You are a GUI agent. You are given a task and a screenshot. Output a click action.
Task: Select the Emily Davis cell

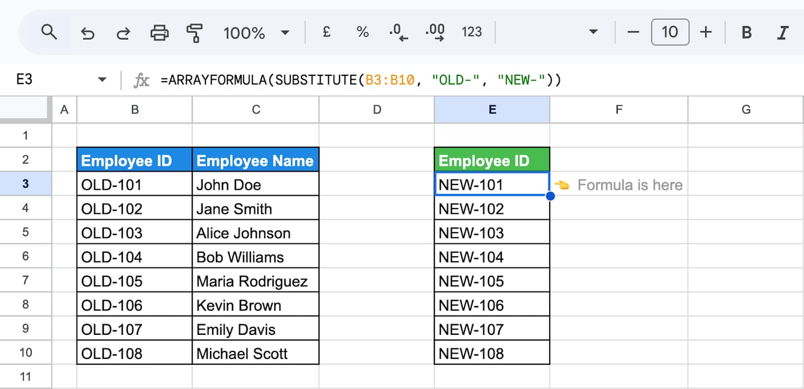(x=255, y=328)
